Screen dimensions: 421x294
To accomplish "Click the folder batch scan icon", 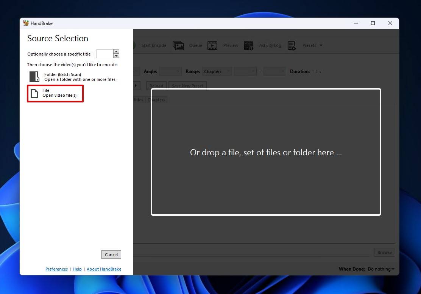I will click(34, 77).
